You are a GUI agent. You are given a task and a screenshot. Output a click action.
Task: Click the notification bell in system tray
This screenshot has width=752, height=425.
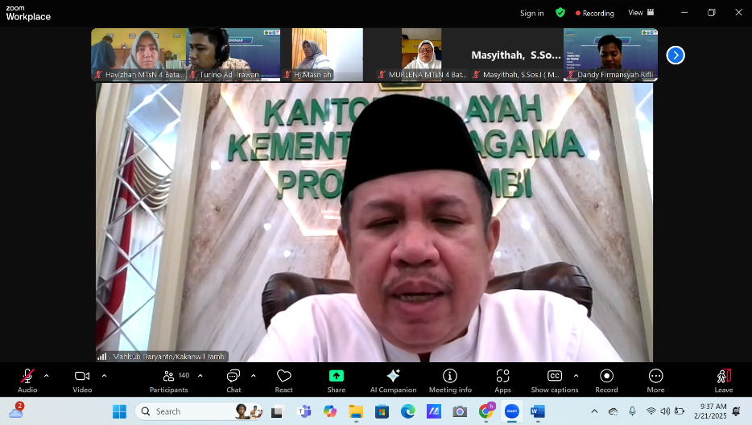click(736, 411)
